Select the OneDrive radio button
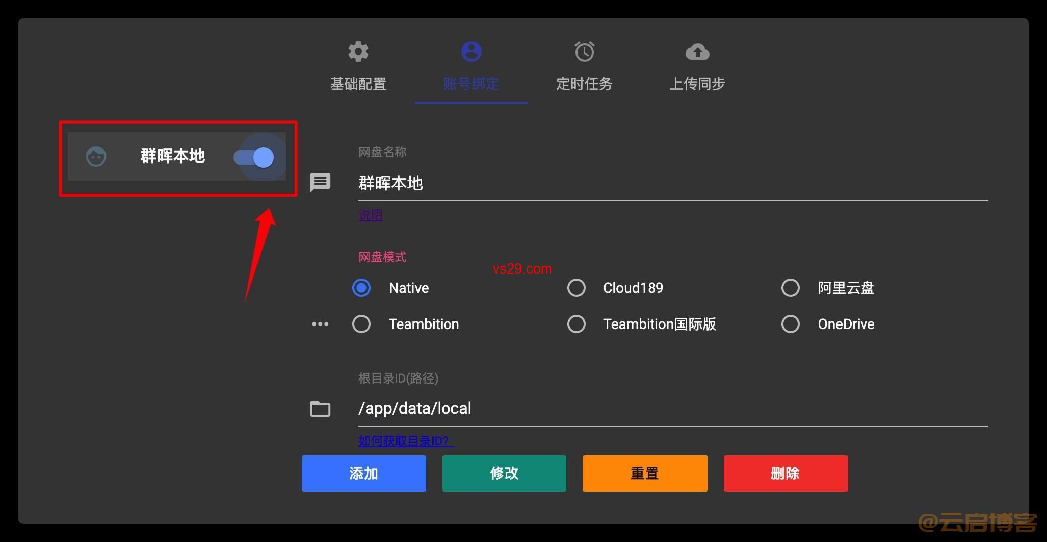1047x542 pixels. coord(791,324)
